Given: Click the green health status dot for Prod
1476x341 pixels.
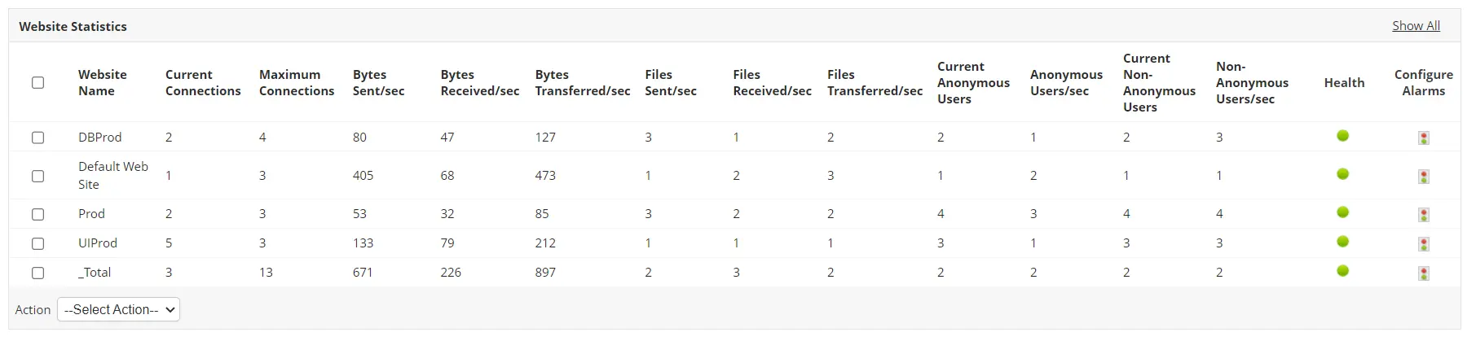Looking at the screenshot, I should [x=1342, y=212].
